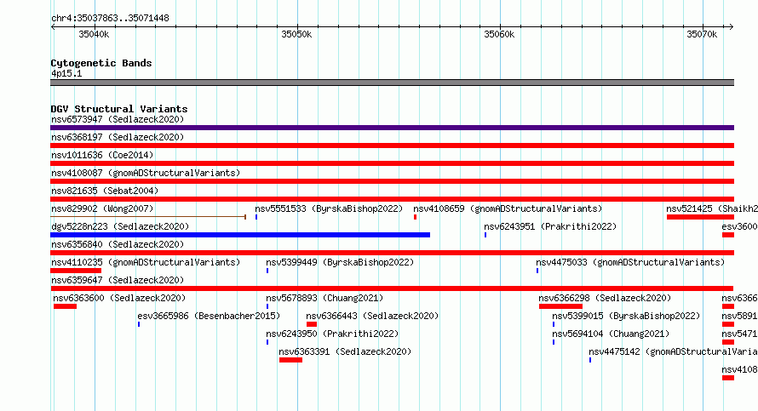Click the 35070k ruler position label
Viewport: 758px width, 411px height.
pos(702,34)
